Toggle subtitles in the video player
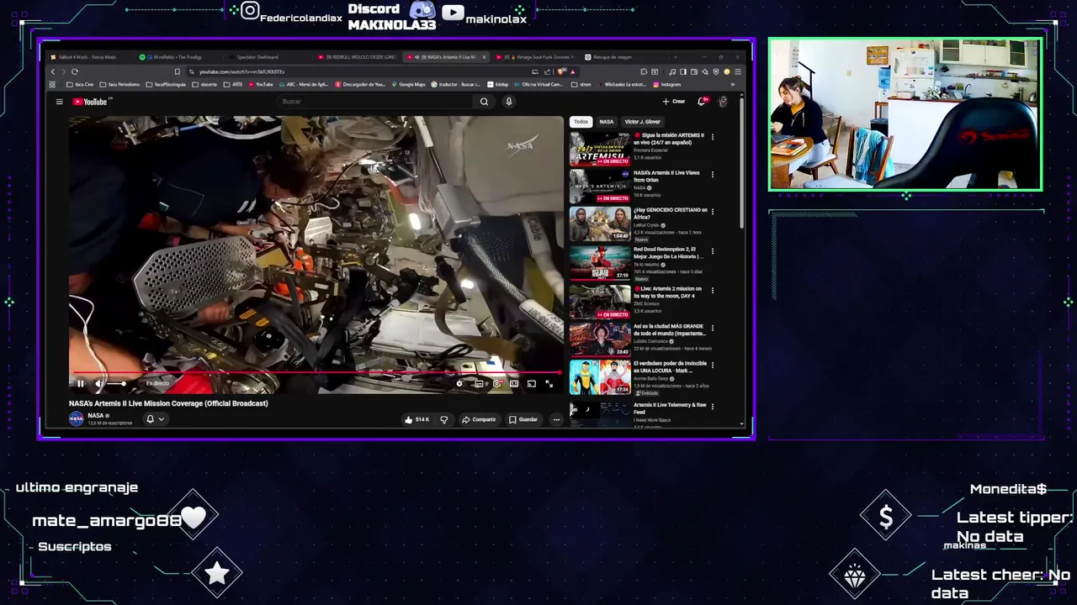1077x605 pixels. (x=479, y=384)
